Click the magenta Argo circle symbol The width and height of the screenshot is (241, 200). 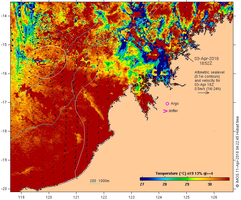pyautogui.click(x=168, y=104)
